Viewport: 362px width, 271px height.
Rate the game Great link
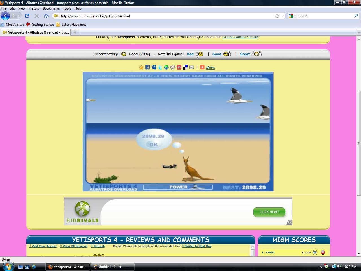pos(245,54)
